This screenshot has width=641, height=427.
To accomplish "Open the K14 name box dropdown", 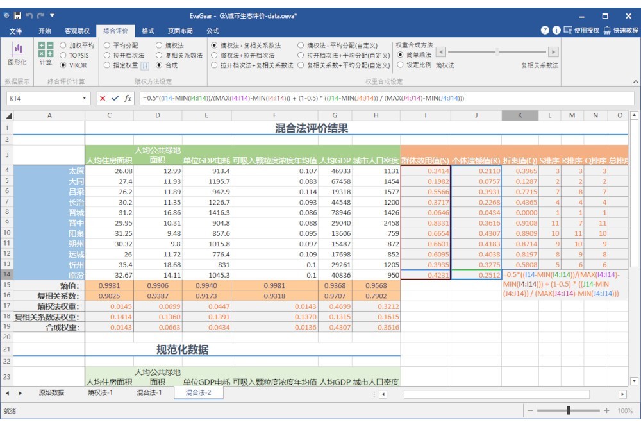I will (x=85, y=98).
